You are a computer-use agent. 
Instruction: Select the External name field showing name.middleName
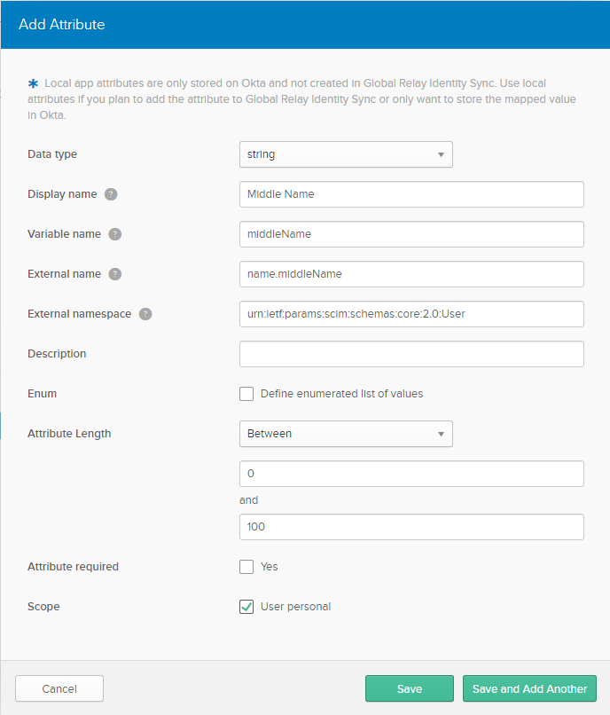[411, 274]
